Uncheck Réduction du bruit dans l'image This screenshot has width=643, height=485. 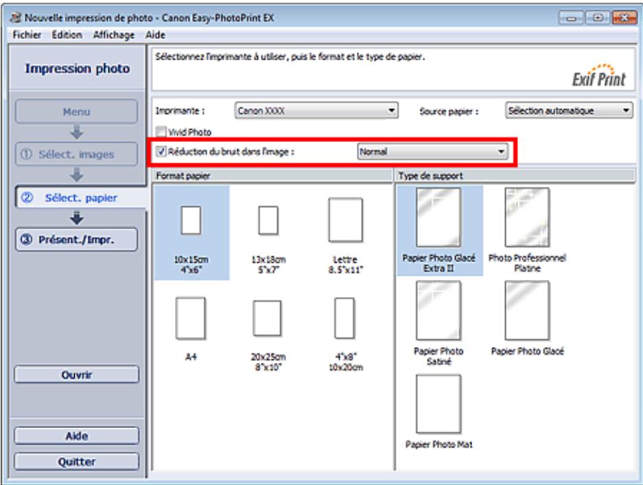click(161, 152)
